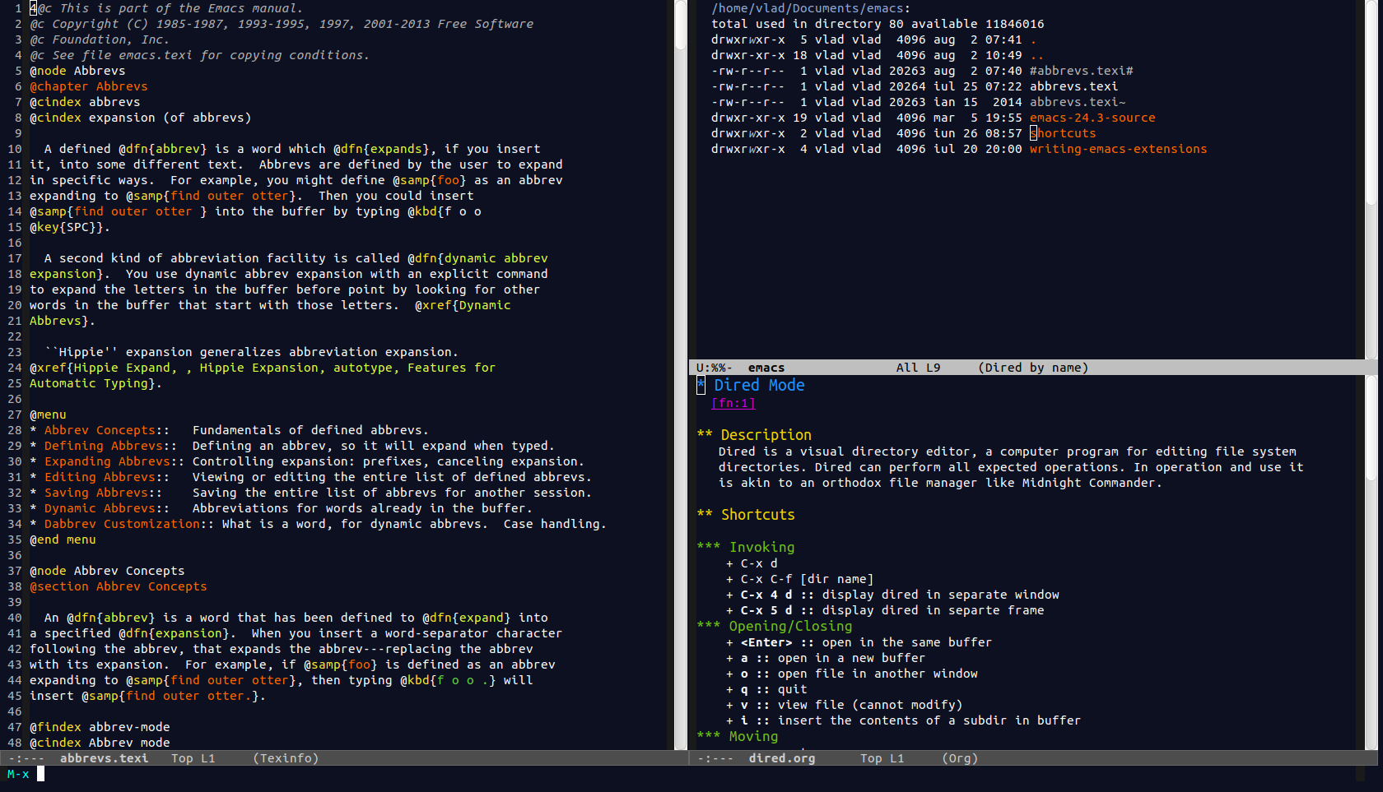Click the Abbrev Concepts menu entry
The image size is (1383, 792).
(100, 430)
